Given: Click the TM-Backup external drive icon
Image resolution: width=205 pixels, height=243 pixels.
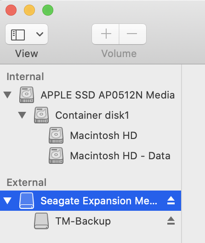Looking at the screenshot, I should pos(41,221).
